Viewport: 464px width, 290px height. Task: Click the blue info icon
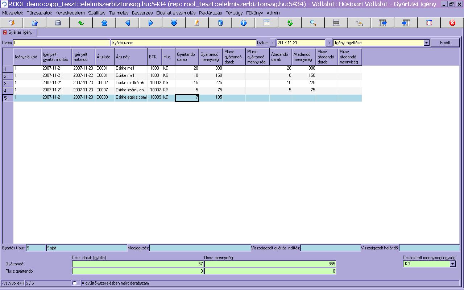click(243, 23)
